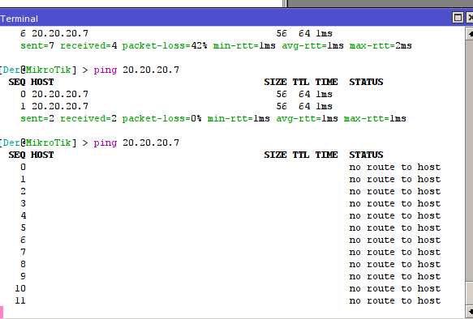473x319 pixels.
Task: Click the SIZE header in the successful two-packet ping
Action: tap(275, 82)
